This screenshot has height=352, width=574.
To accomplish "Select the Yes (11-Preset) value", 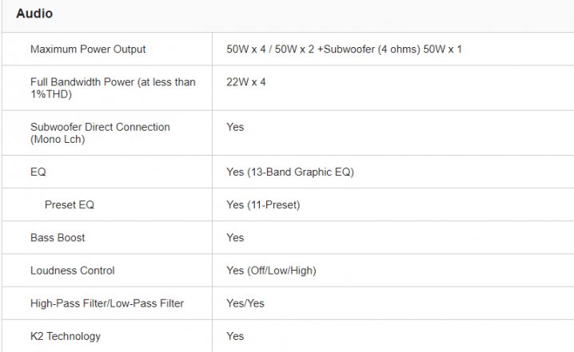I will click(x=263, y=205).
